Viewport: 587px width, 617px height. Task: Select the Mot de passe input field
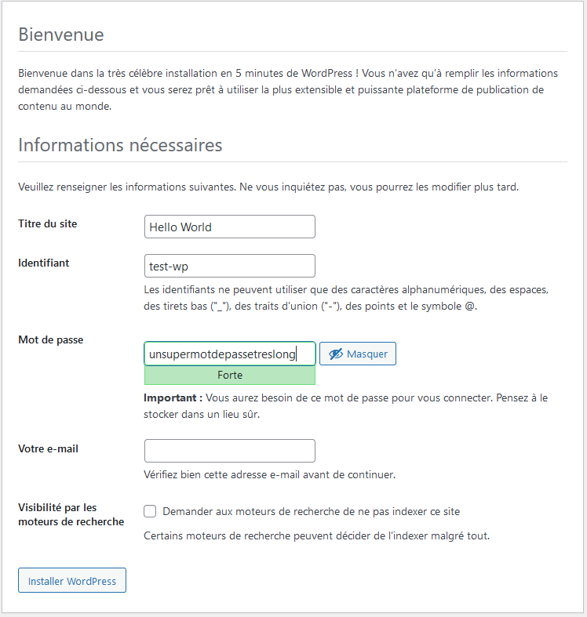(230, 354)
